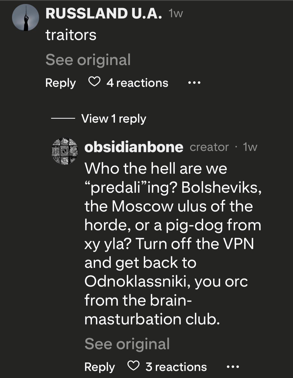Screen dimensions: 293x378
Task: Expand View 1 reply thread
Action: click(114, 118)
